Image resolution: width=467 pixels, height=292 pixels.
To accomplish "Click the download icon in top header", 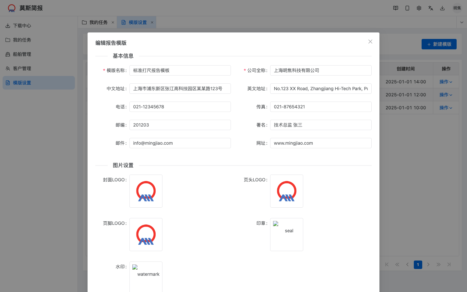I will pos(442,8).
